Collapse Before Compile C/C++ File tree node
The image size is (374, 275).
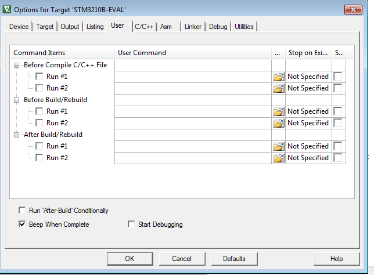17,65
